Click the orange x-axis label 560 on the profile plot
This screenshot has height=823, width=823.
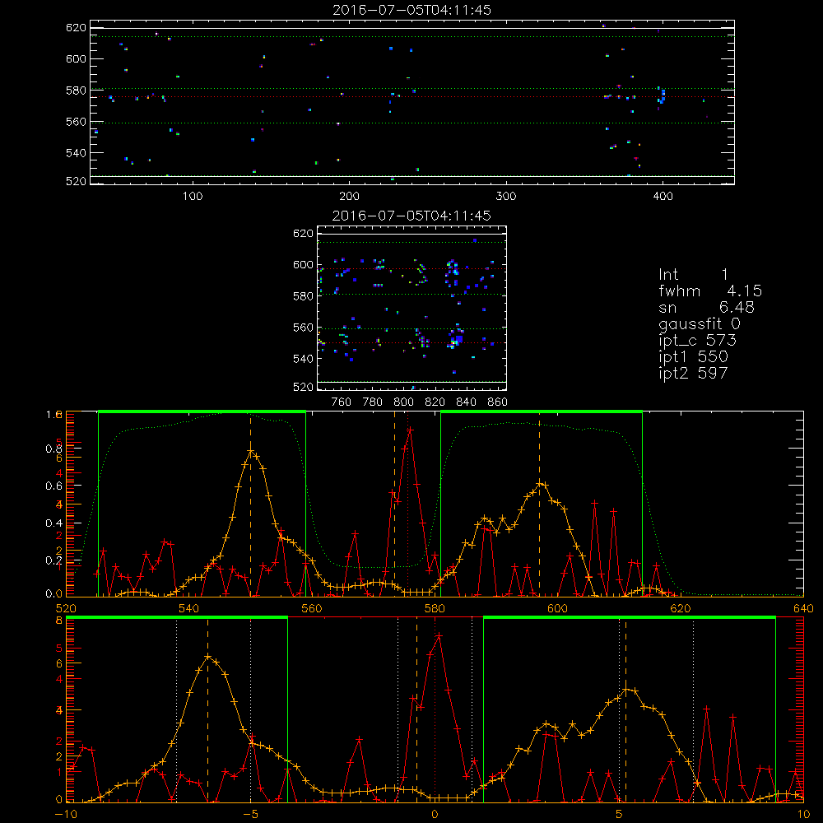point(312,609)
